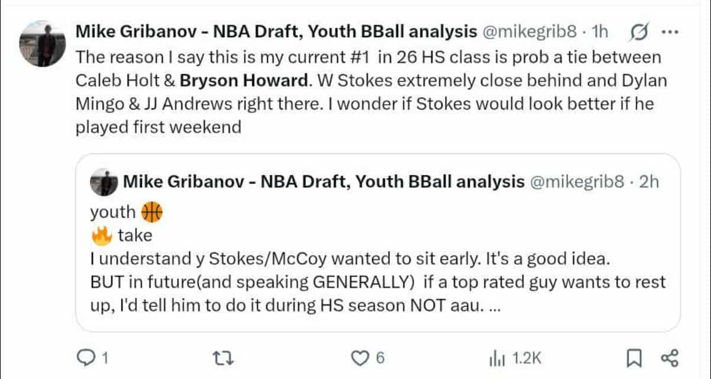The image size is (711, 379).
Task: Click the share icon
Action: pyautogui.click(x=669, y=358)
